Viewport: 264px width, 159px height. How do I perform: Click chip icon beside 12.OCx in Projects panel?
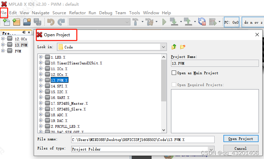pos(10,39)
